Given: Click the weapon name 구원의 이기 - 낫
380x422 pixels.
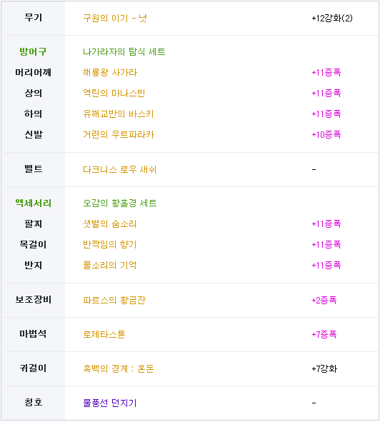Looking at the screenshot, I should (115, 18).
